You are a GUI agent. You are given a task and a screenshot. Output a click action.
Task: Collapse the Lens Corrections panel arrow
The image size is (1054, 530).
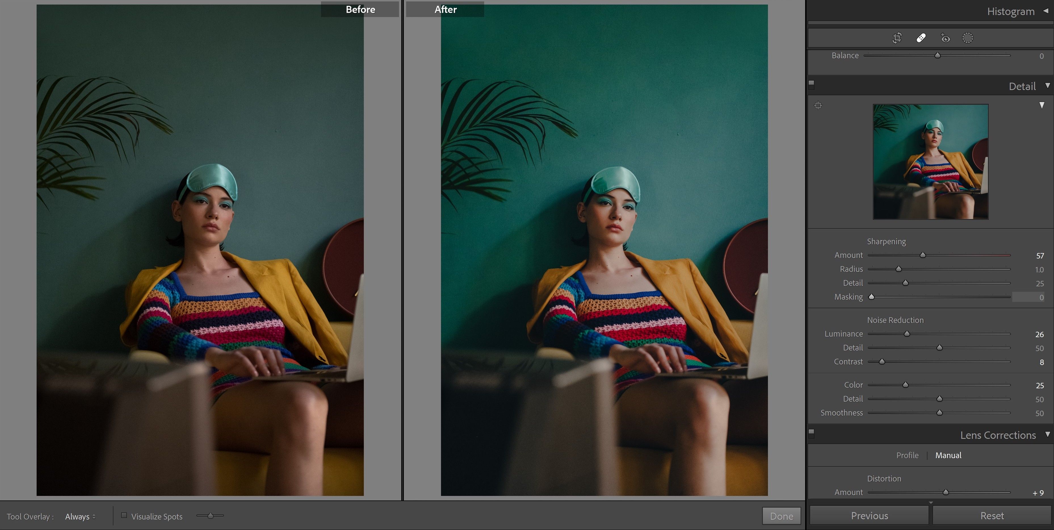tap(1047, 434)
